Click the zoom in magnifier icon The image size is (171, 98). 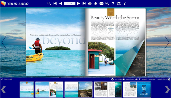[49, 3]
